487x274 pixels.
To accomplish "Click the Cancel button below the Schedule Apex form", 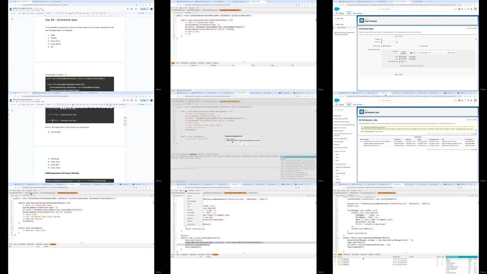I will click(401, 74).
